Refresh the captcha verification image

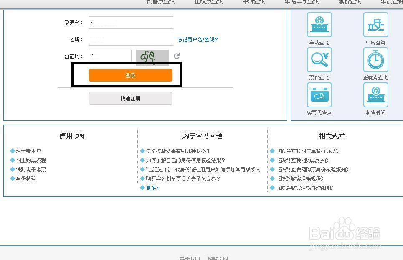click(x=177, y=56)
